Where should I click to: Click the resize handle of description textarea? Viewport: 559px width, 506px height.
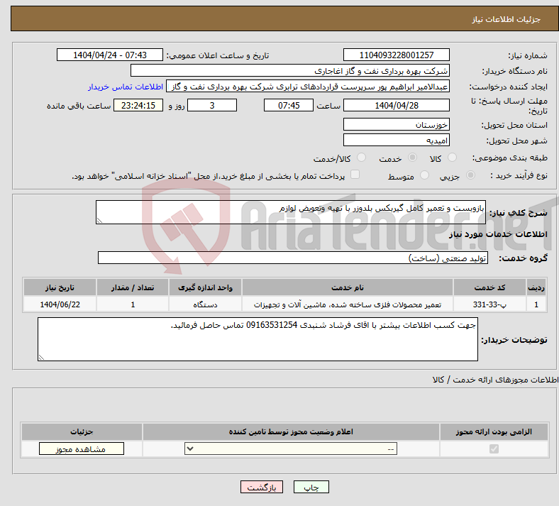[99, 221]
